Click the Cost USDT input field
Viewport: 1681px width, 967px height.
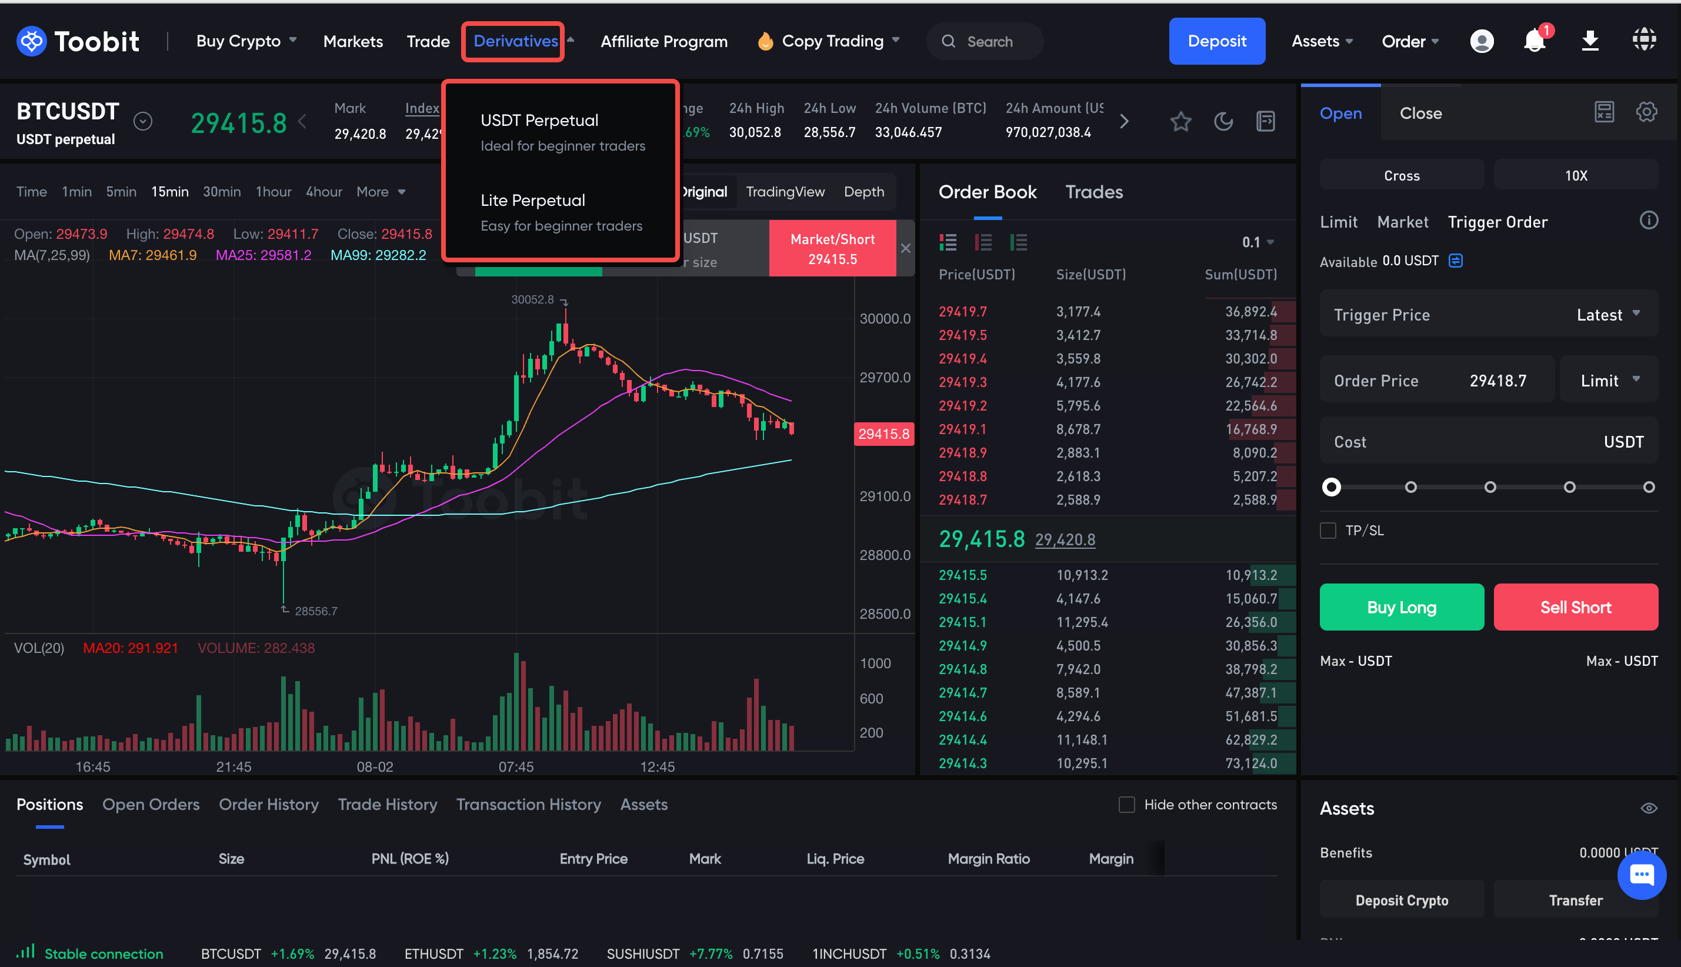1489,441
